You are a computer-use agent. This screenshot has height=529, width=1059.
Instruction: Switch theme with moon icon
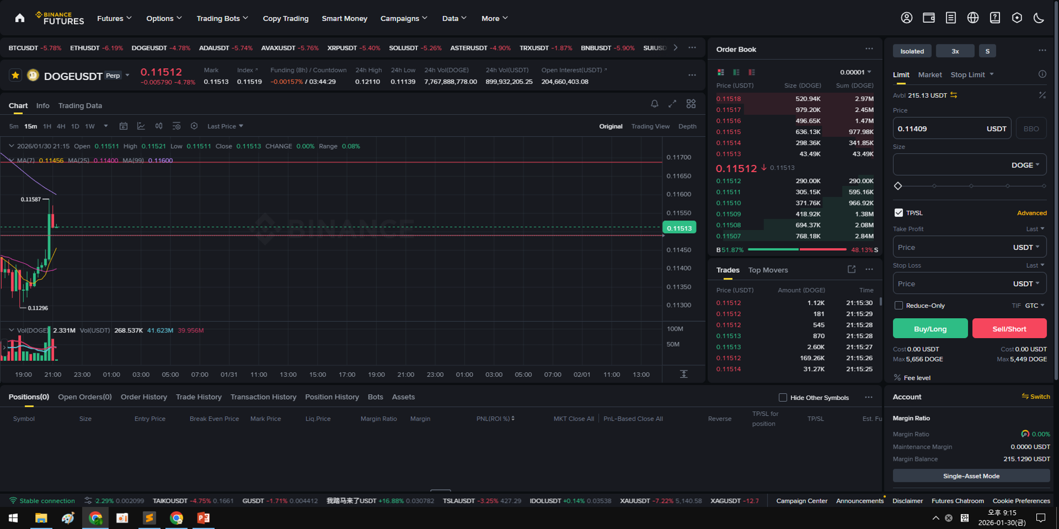[1039, 18]
